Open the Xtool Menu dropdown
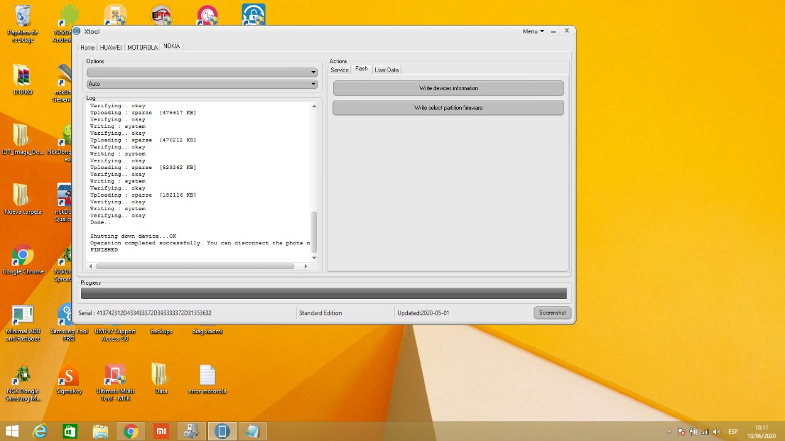Viewport: 785px width, 441px height. [x=533, y=31]
